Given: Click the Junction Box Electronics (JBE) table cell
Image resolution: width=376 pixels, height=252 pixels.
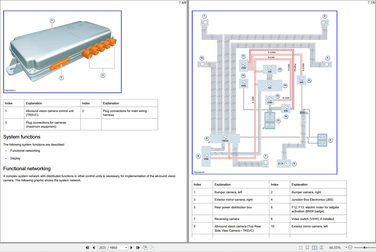Looking at the screenshot, I should click(318, 200).
